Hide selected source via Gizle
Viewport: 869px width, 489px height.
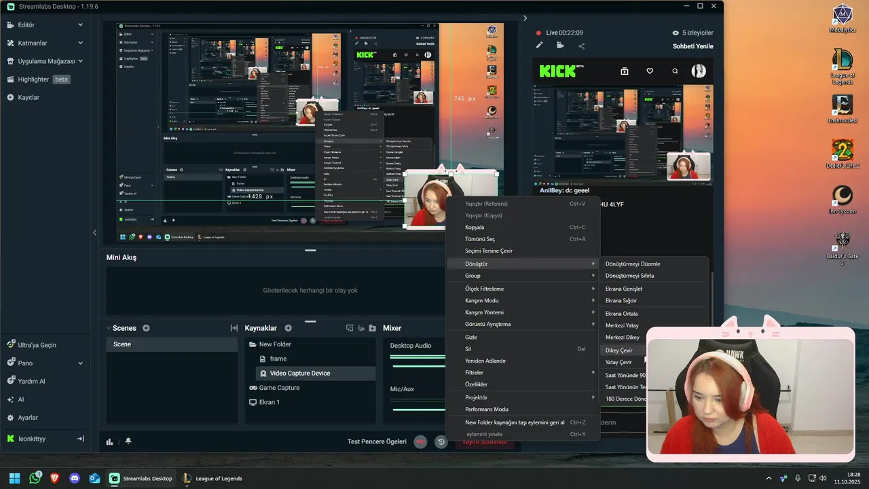pyautogui.click(x=523, y=337)
